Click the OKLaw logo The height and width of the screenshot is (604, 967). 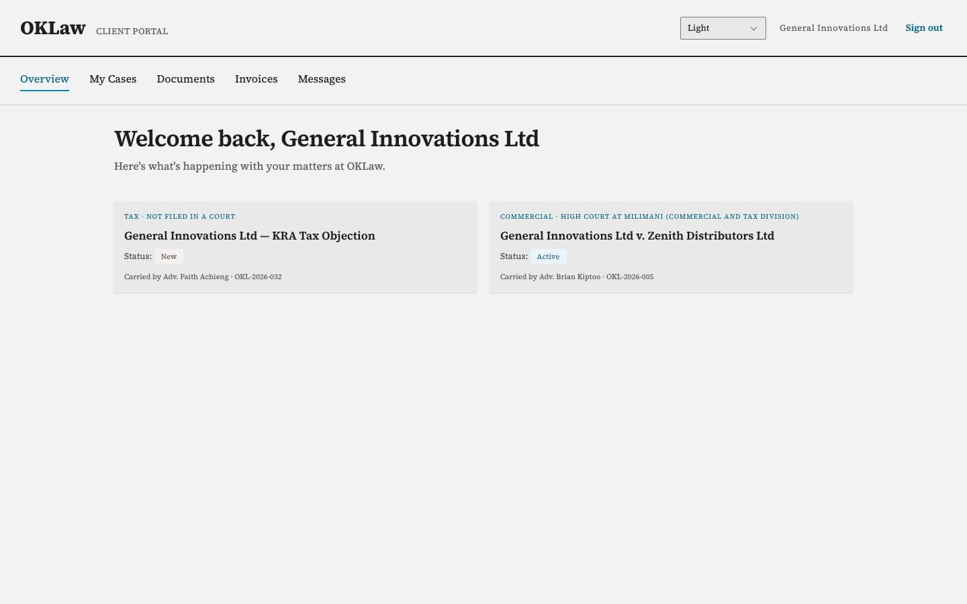click(53, 28)
